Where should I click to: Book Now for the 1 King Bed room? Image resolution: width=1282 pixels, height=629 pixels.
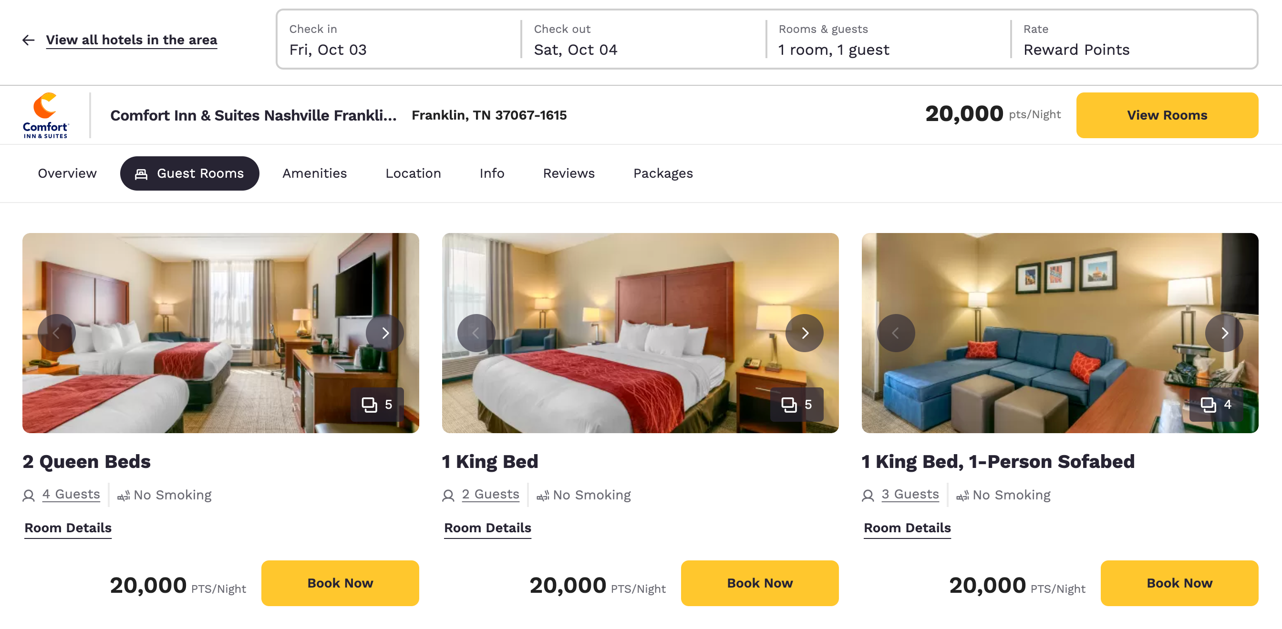pos(759,583)
